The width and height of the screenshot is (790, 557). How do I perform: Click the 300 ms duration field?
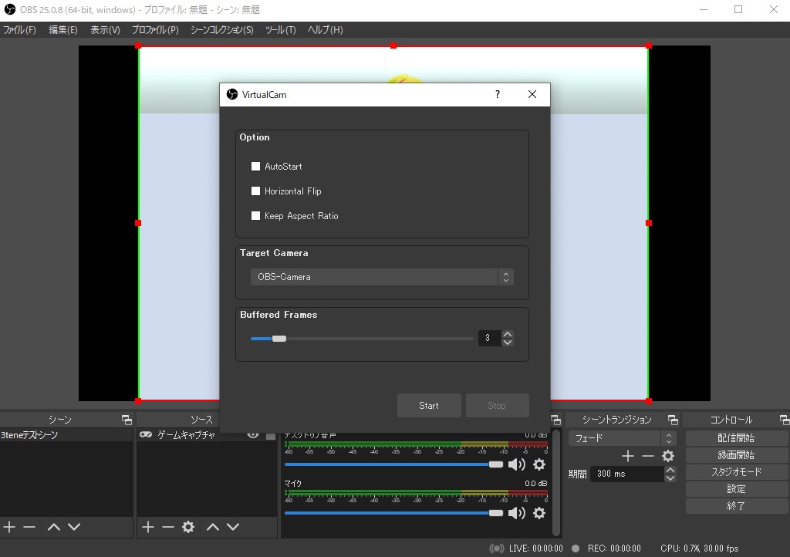[626, 474]
